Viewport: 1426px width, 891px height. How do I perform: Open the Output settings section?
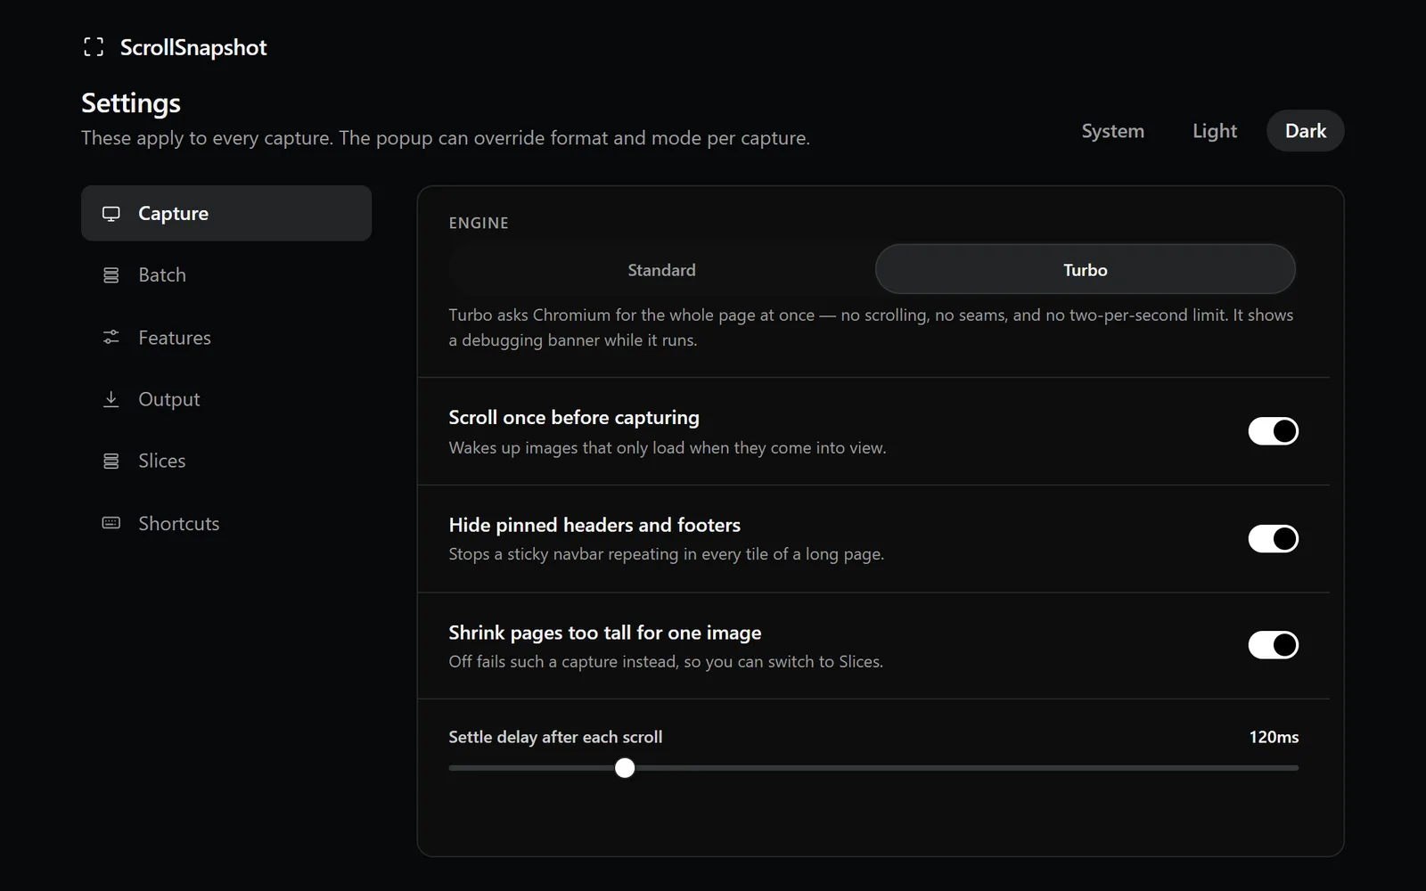(x=226, y=399)
